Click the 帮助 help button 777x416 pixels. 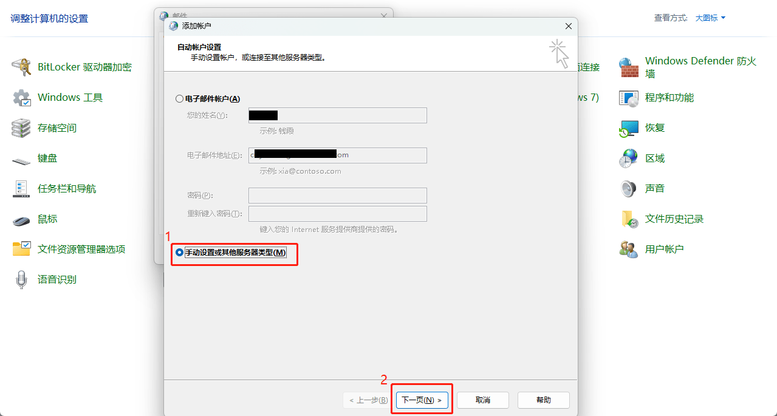coord(543,400)
